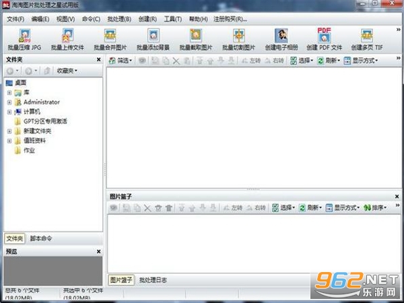
Task: Expand the 新建文件夹 folder node
Action: (9, 131)
